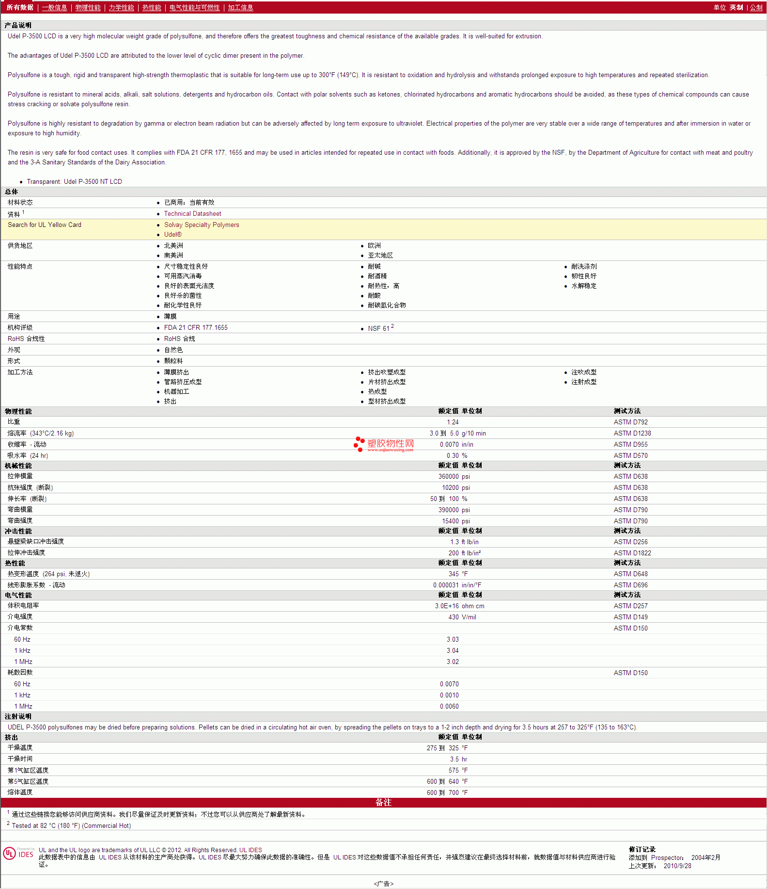Click the 颗粒料 form value
The height and width of the screenshot is (889, 767).
(173, 361)
